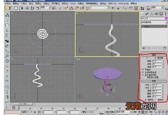Open Render Scene dialog
The height and width of the screenshot is (115, 168).
148,8
